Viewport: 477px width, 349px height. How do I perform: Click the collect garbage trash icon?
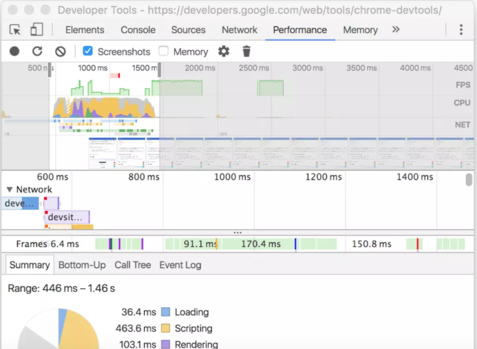(246, 52)
